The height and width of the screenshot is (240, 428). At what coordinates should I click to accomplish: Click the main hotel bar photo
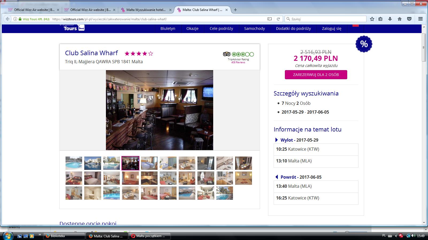159,110
